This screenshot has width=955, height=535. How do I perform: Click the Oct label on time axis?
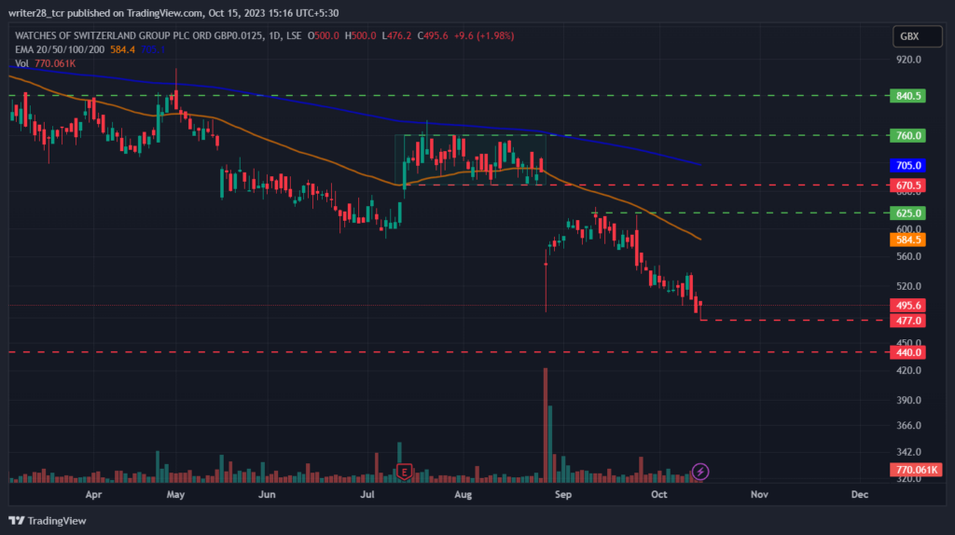[659, 494]
